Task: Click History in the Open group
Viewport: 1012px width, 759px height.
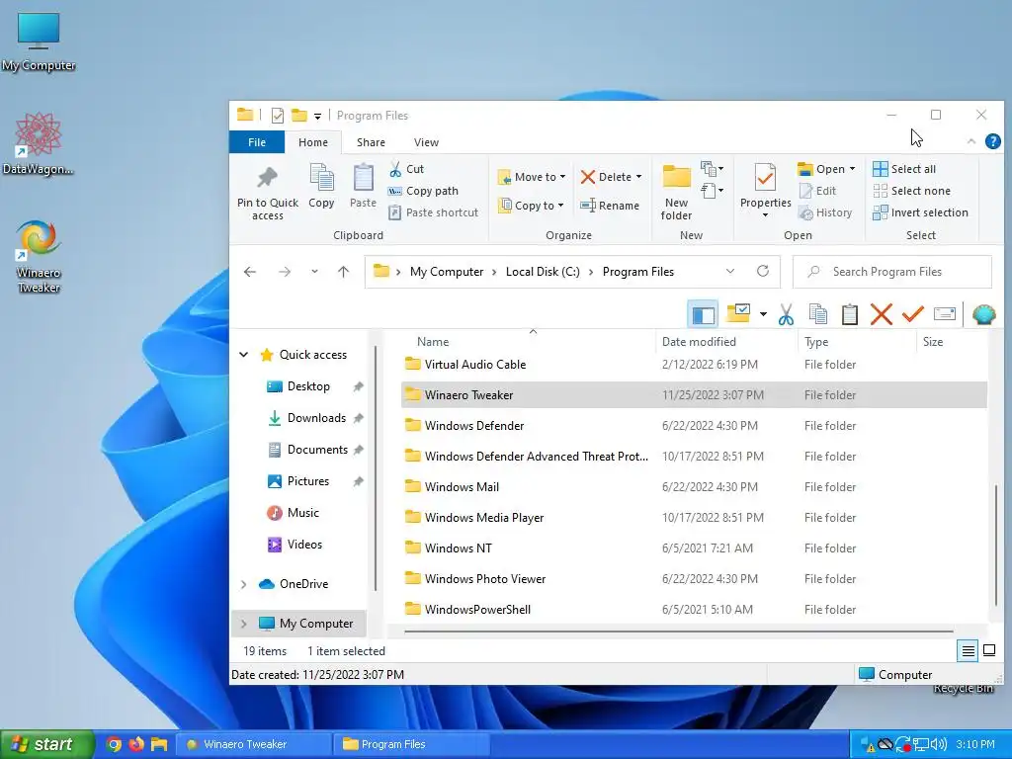Action: [x=825, y=212]
